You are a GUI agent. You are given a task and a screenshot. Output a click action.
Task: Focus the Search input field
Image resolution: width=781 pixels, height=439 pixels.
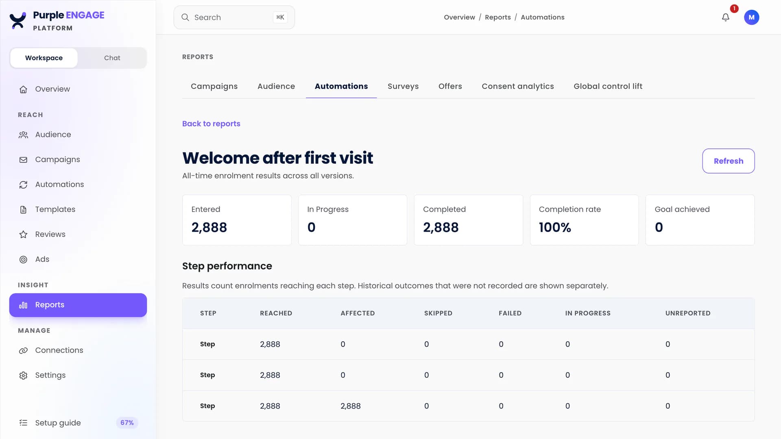[234, 17]
